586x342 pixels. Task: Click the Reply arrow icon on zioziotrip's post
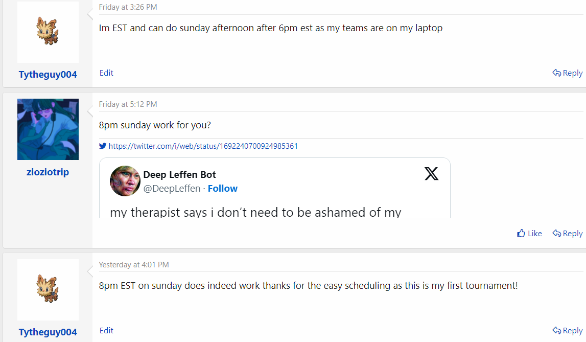coord(557,234)
